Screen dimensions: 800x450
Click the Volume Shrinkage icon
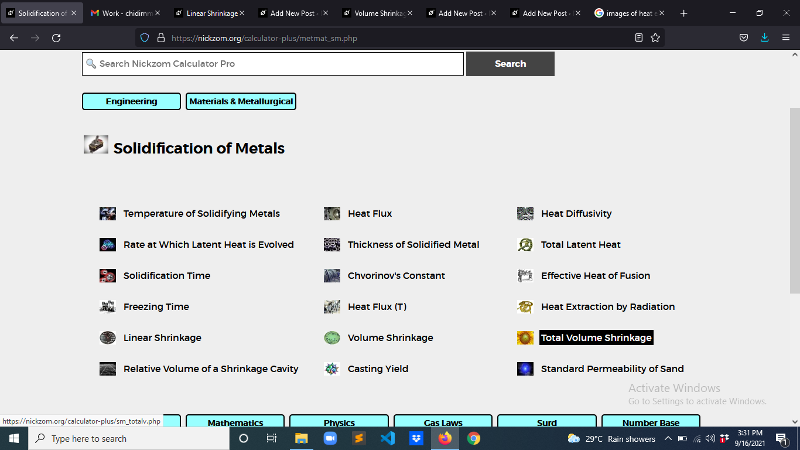point(332,337)
